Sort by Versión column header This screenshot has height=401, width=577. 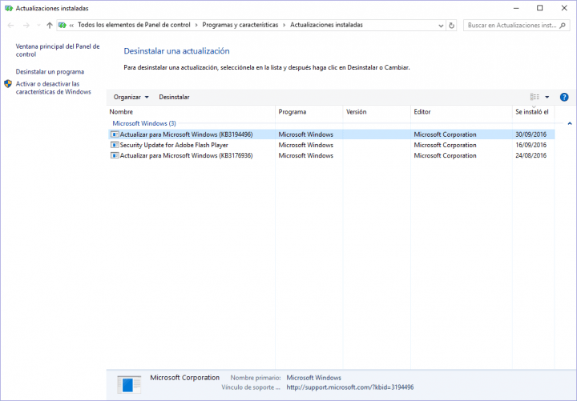coord(377,112)
